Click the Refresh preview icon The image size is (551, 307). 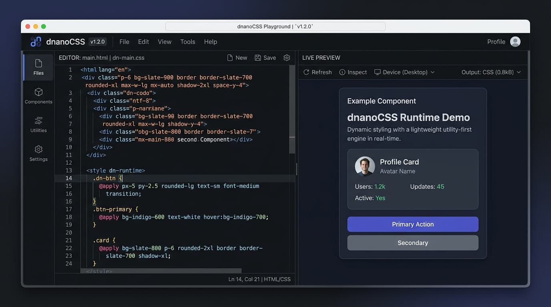pos(306,72)
